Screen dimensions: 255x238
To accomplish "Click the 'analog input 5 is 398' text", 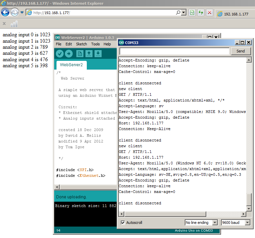I will coord(25,66).
